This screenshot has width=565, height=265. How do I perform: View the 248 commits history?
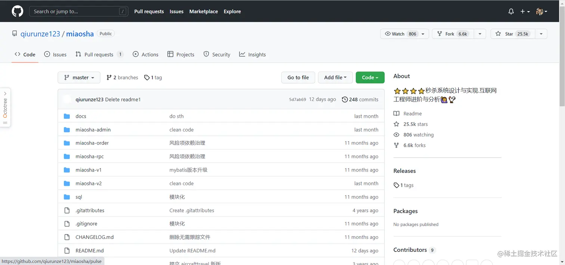point(360,100)
